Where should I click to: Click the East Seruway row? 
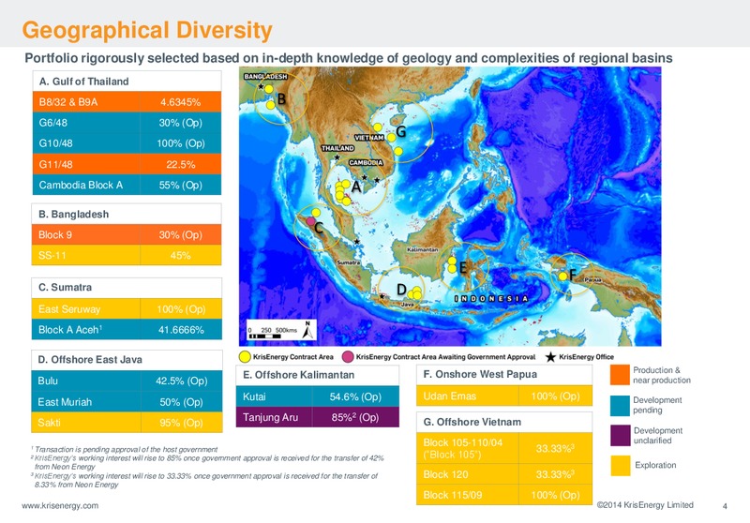[x=127, y=308]
